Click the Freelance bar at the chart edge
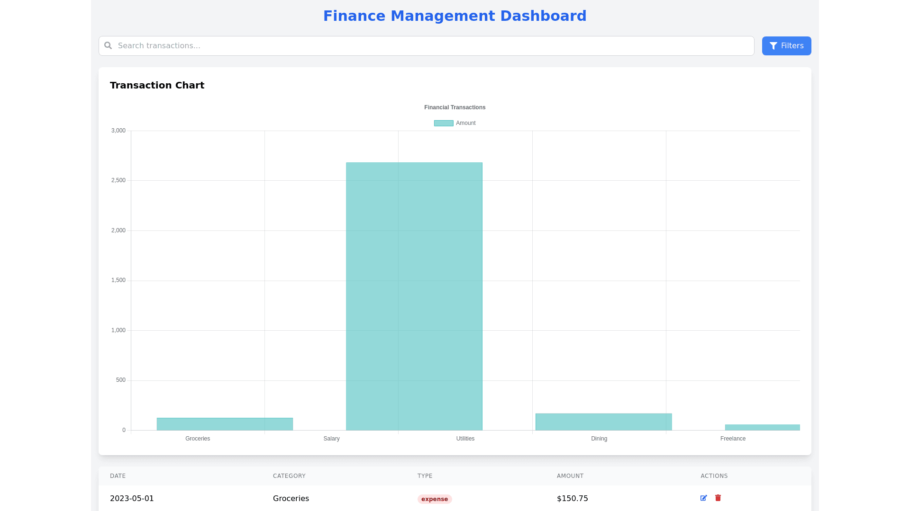 tap(762, 427)
